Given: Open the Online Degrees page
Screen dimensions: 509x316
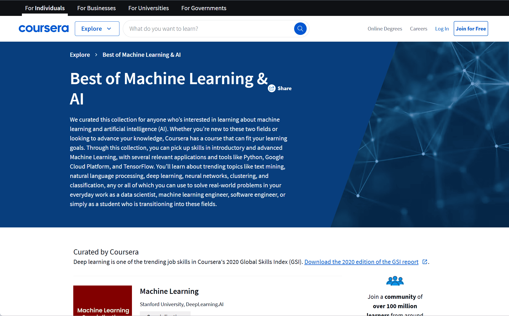Looking at the screenshot, I should click(x=385, y=29).
